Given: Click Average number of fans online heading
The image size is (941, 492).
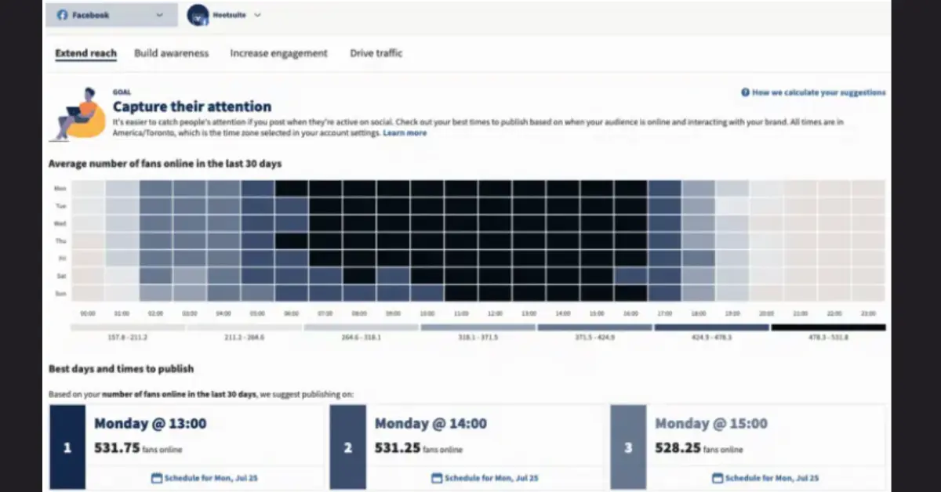Looking at the screenshot, I should click(165, 164).
